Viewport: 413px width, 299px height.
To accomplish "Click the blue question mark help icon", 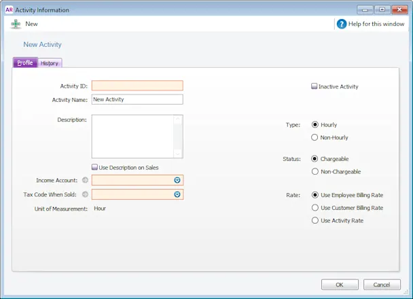I will pos(342,24).
